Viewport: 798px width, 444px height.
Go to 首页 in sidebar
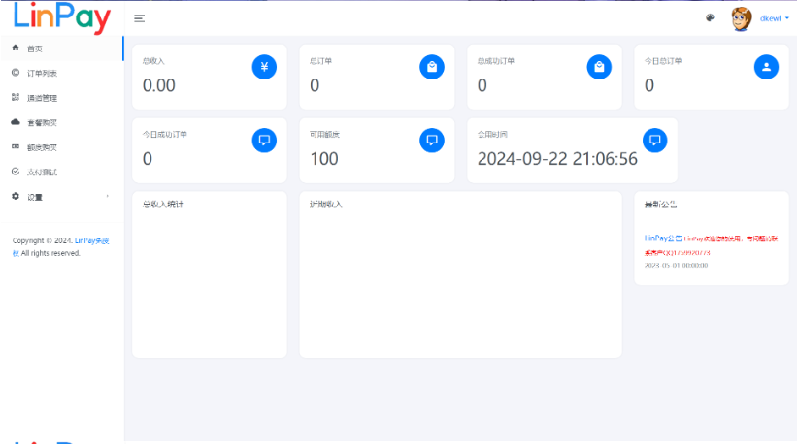click(35, 48)
